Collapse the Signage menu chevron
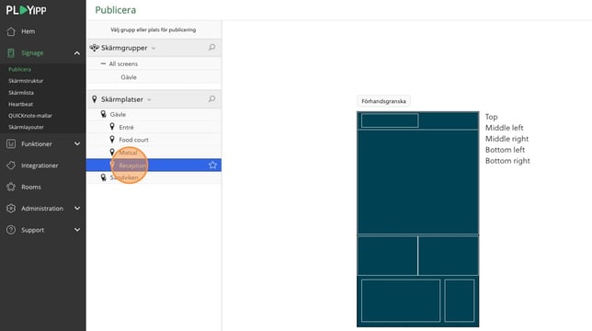Image resolution: width=592 pixels, height=331 pixels. click(x=77, y=53)
